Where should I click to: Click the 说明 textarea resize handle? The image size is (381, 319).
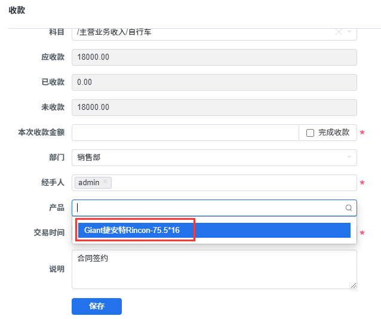(354, 286)
